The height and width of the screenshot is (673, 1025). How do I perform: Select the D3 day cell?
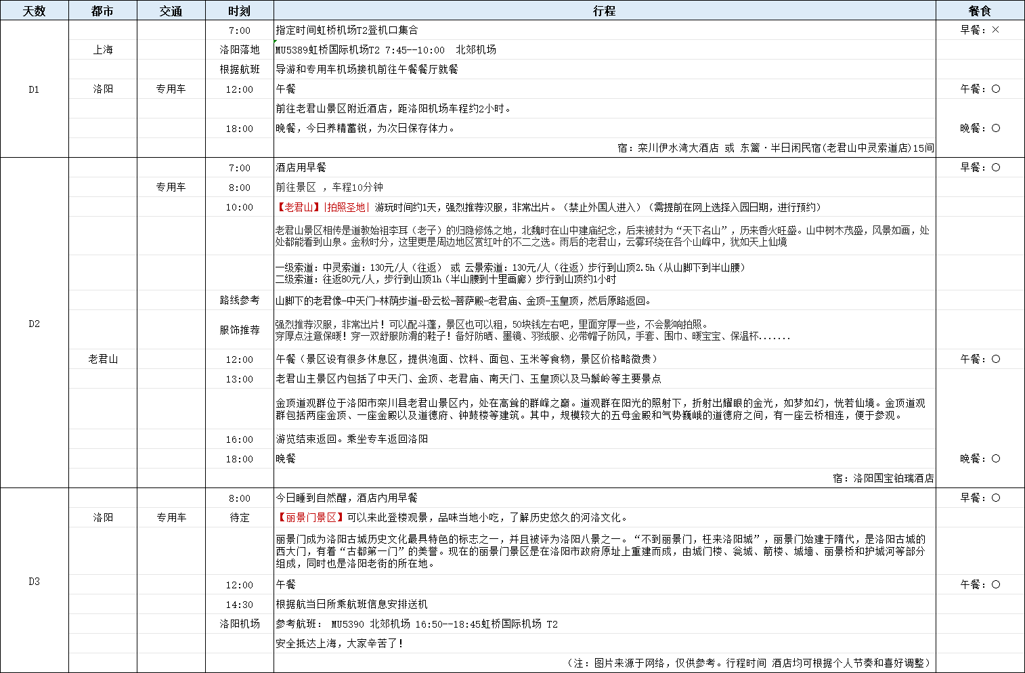click(34, 582)
